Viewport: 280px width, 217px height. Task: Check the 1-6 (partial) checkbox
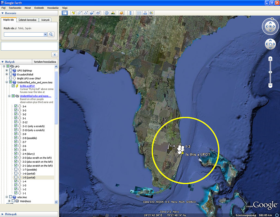pos(16,173)
